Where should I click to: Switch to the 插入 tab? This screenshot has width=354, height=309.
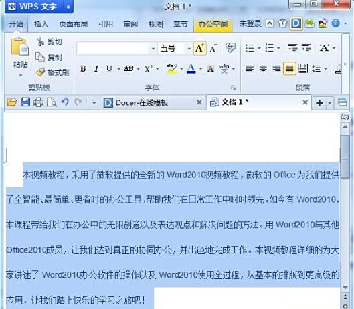pos(41,24)
